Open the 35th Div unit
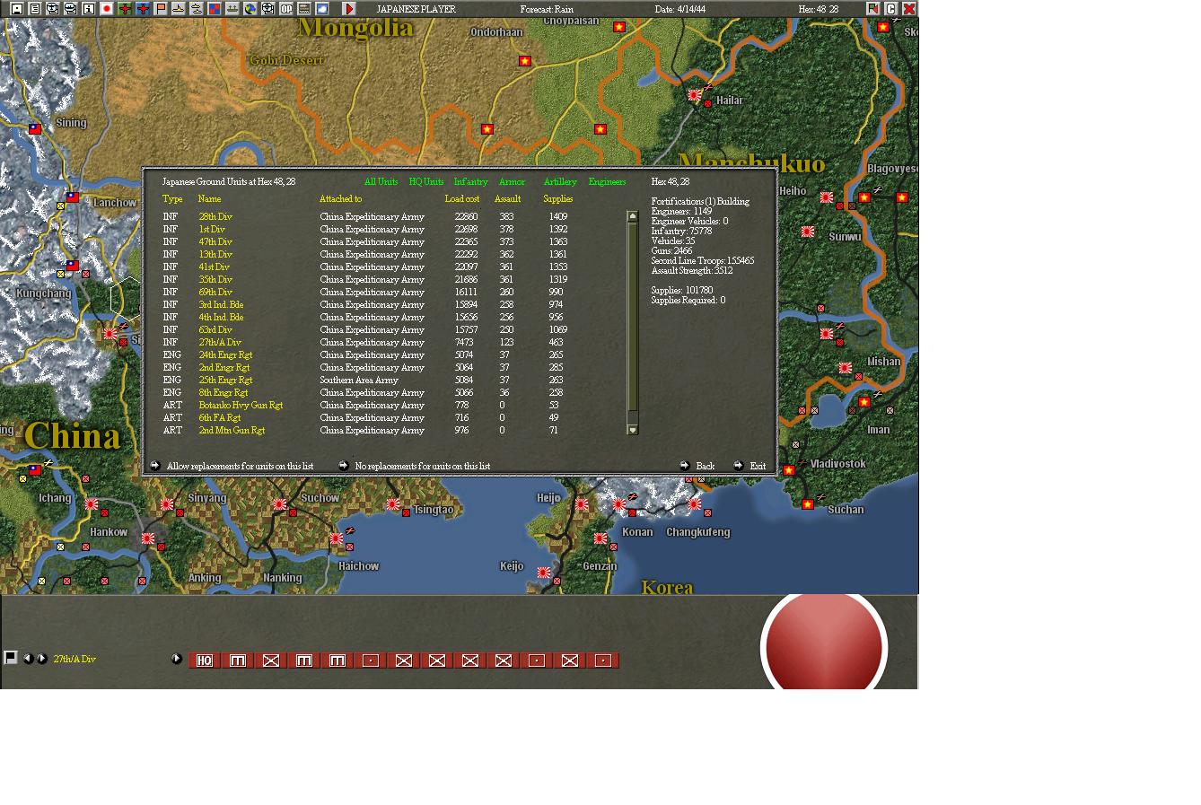Screen dimensions: 1201x805 tap(215, 280)
